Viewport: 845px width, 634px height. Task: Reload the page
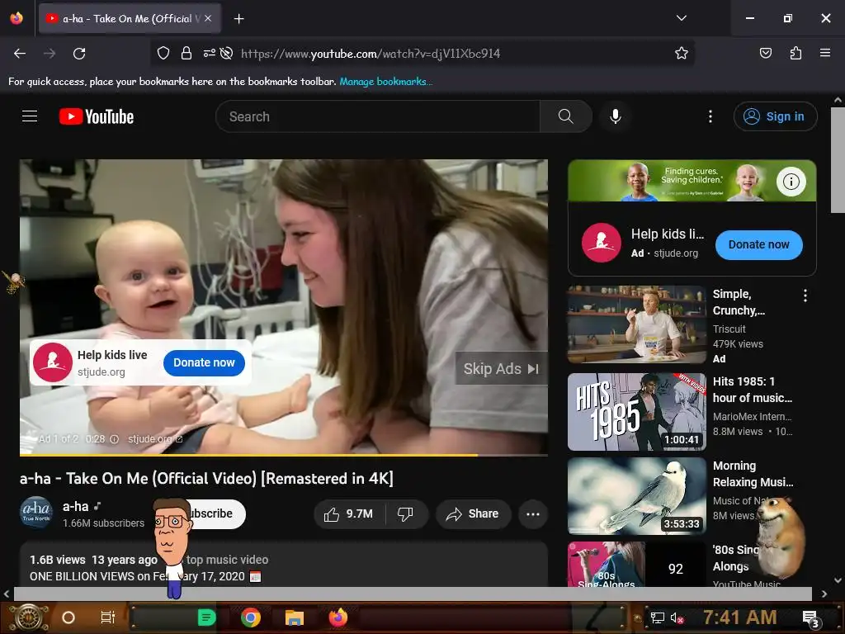point(79,54)
